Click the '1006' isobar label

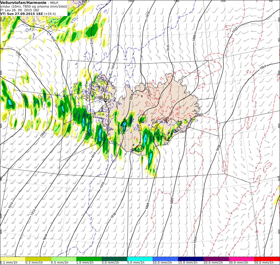point(22,96)
